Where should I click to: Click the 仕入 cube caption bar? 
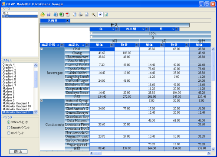click(x=115, y=25)
